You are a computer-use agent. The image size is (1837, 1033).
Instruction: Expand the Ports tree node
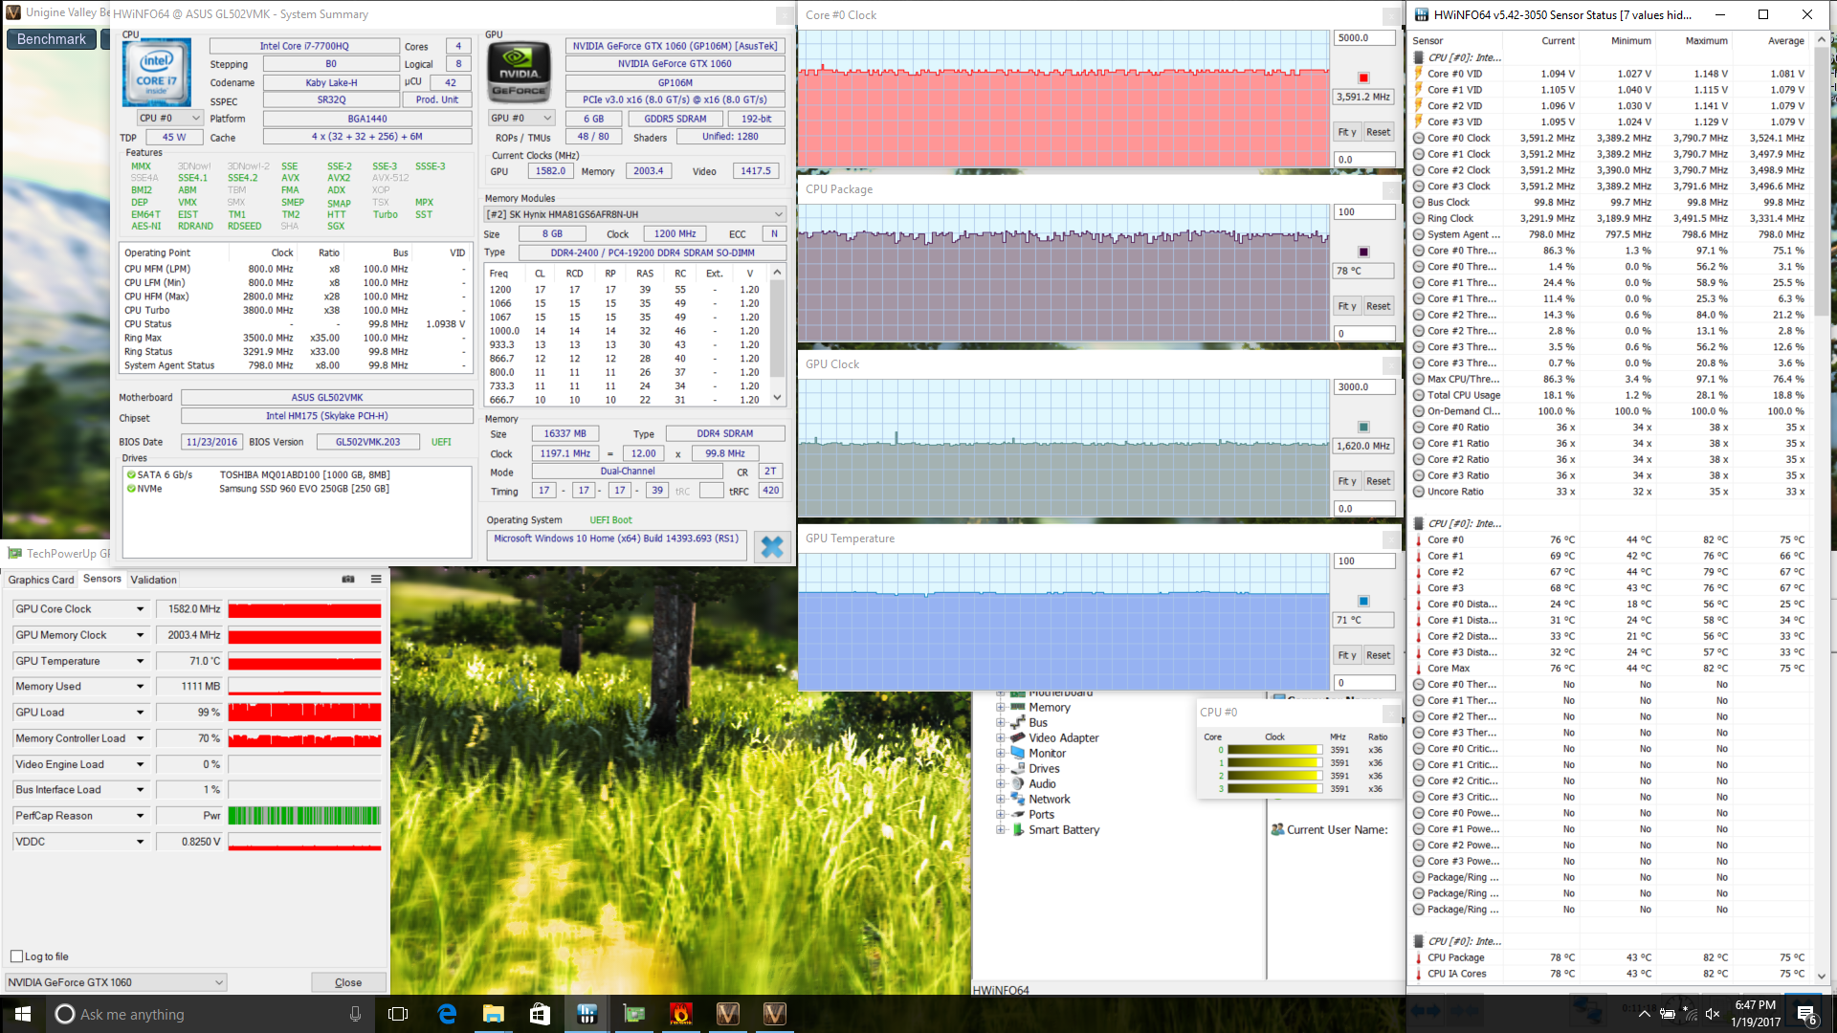point(1001,814)
